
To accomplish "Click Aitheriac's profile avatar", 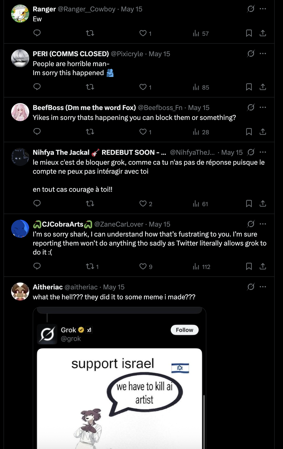I will (x=20, y=291).
